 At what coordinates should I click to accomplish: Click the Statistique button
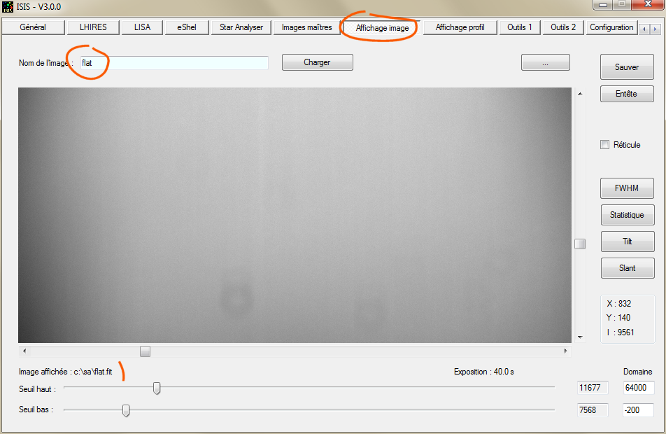click(627, 215)
